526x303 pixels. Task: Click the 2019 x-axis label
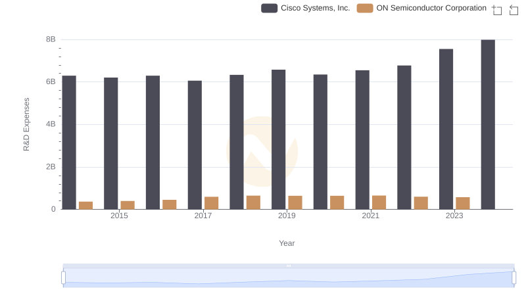[x=287, y=216]
